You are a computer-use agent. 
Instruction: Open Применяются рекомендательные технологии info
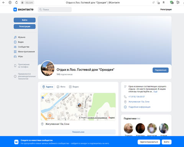pos(27,76)
